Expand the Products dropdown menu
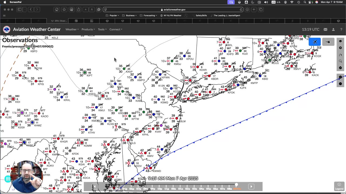This screenshot has height=194, width=346. click(x=88, y=29)
